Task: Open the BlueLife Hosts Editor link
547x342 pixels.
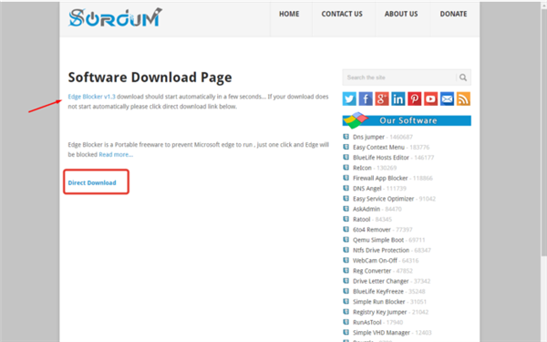Action: [x=380, y=158]
